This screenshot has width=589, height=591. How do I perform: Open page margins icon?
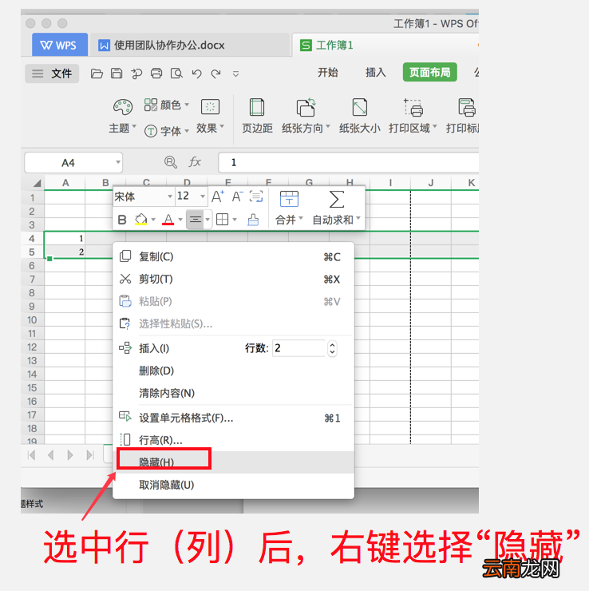[x=257, y=108]
